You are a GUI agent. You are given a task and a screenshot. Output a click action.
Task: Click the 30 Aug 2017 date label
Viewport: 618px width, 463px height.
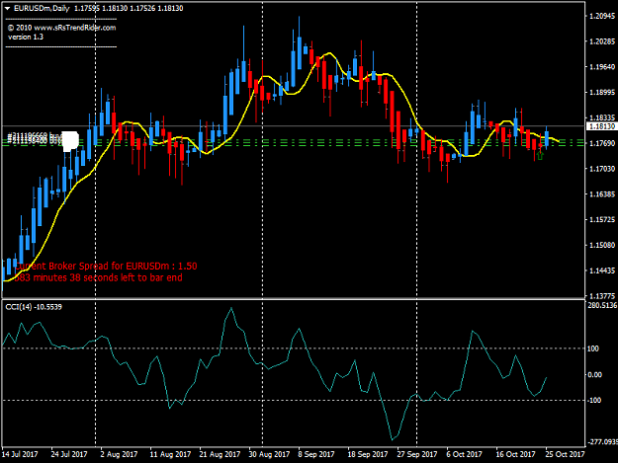269,454
